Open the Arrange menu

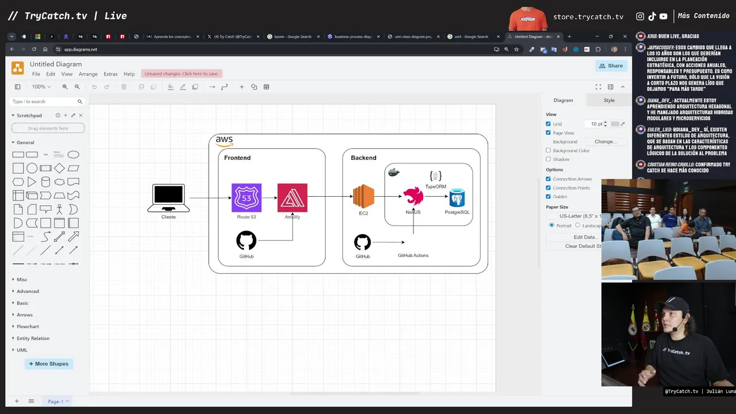(x=88, y=74)
